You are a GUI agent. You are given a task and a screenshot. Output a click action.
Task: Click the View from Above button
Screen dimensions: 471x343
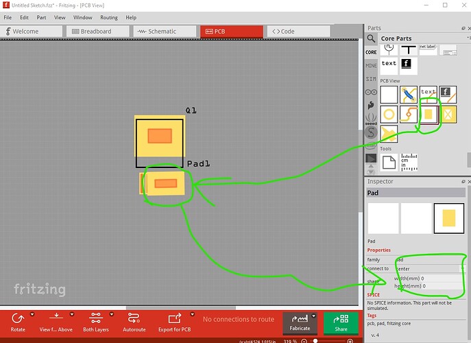tap(56, 322)
